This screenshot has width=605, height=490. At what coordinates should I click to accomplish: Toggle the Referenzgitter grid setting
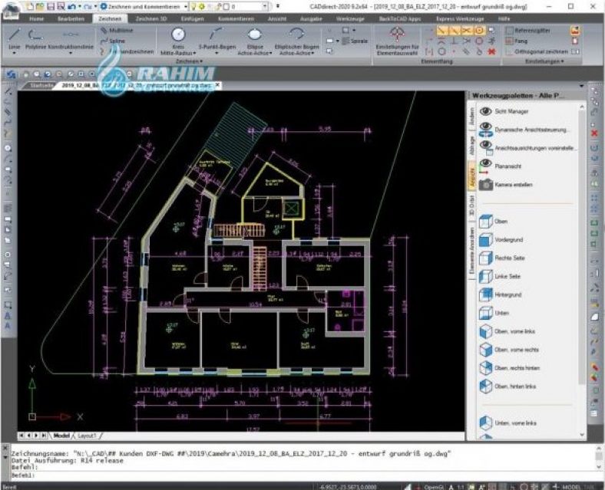[527, 30]
